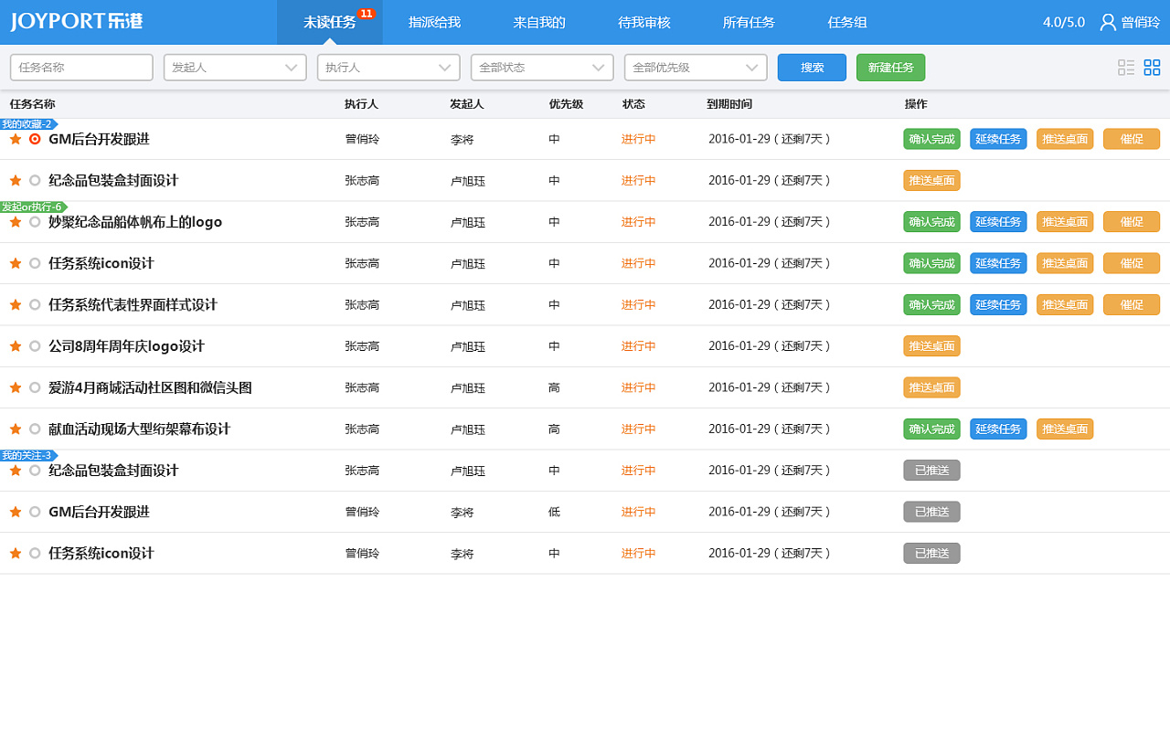
Task: Click 确认完成 for 献血活动现场大型绗架幕布设计
Action: click(x=931, y=429)
